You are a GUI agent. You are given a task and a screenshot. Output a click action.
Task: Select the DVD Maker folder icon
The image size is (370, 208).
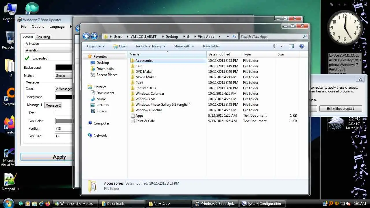(133, 71)
